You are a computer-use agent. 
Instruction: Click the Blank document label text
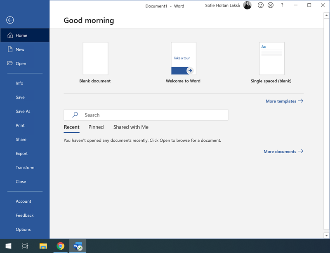click(x=95, y=81)
